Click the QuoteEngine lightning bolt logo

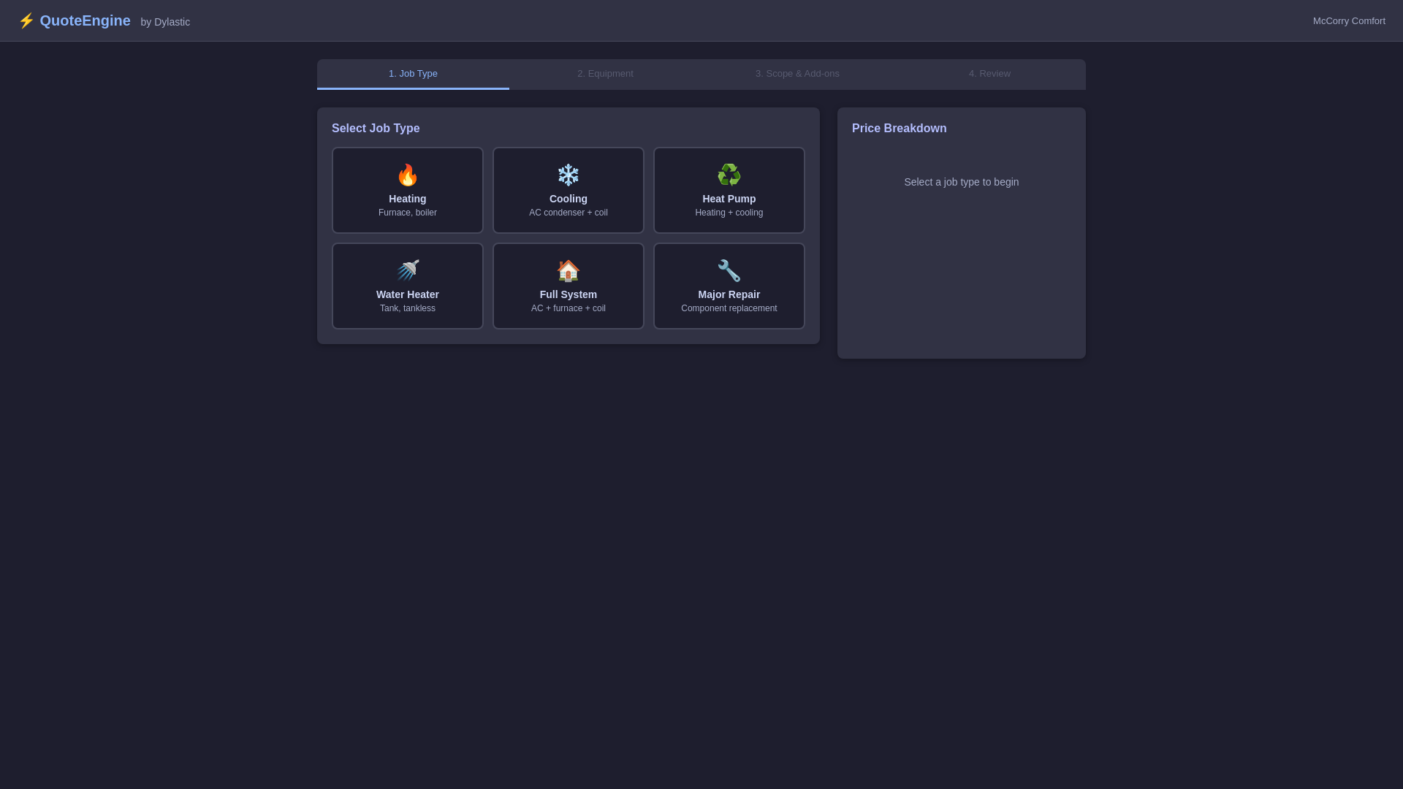click(26, 20)
